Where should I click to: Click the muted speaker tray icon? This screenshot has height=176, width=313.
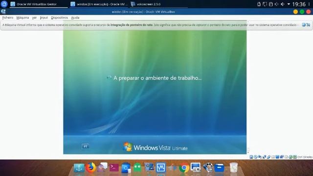pyautogui.click(x=276, y=4)
